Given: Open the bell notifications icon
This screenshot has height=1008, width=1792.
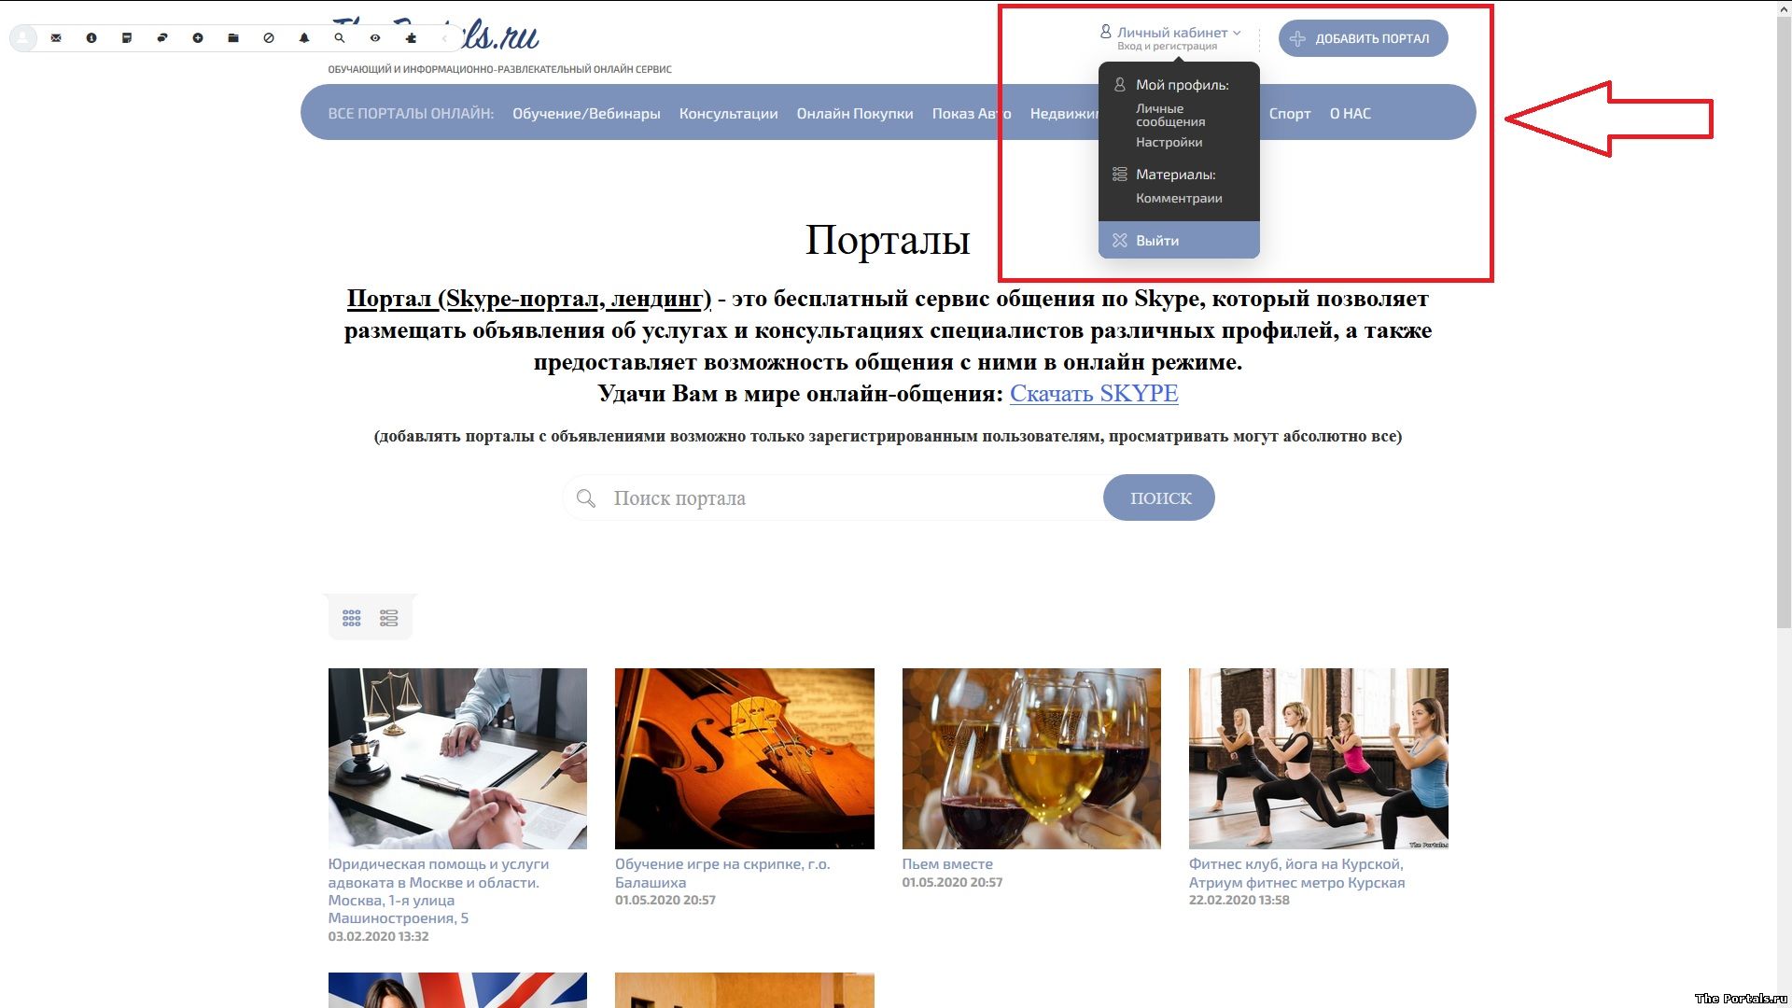Looking at the screenshot, I should click(304, 38).
